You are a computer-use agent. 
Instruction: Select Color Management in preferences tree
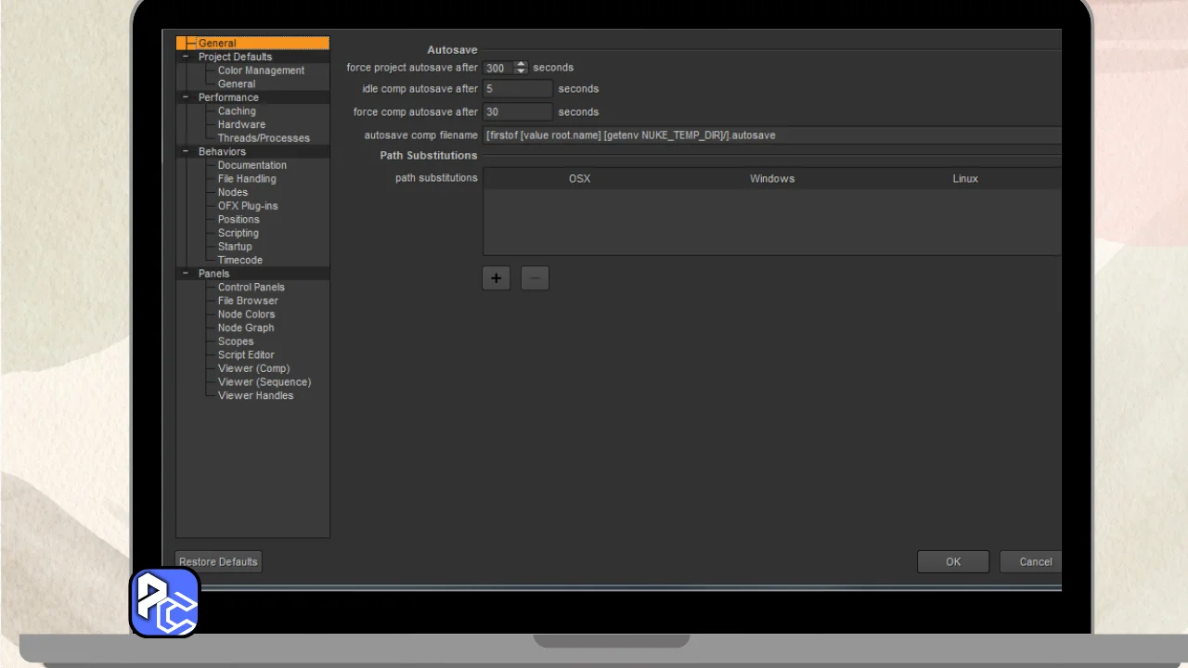click(261, 71)
